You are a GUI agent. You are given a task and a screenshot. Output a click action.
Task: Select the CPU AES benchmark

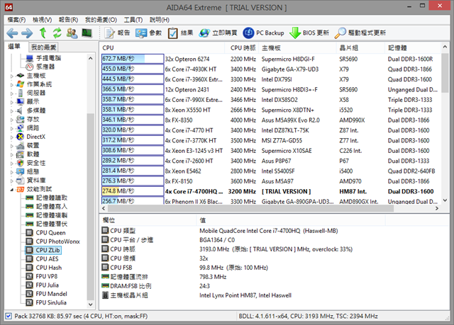pos(47,259)
